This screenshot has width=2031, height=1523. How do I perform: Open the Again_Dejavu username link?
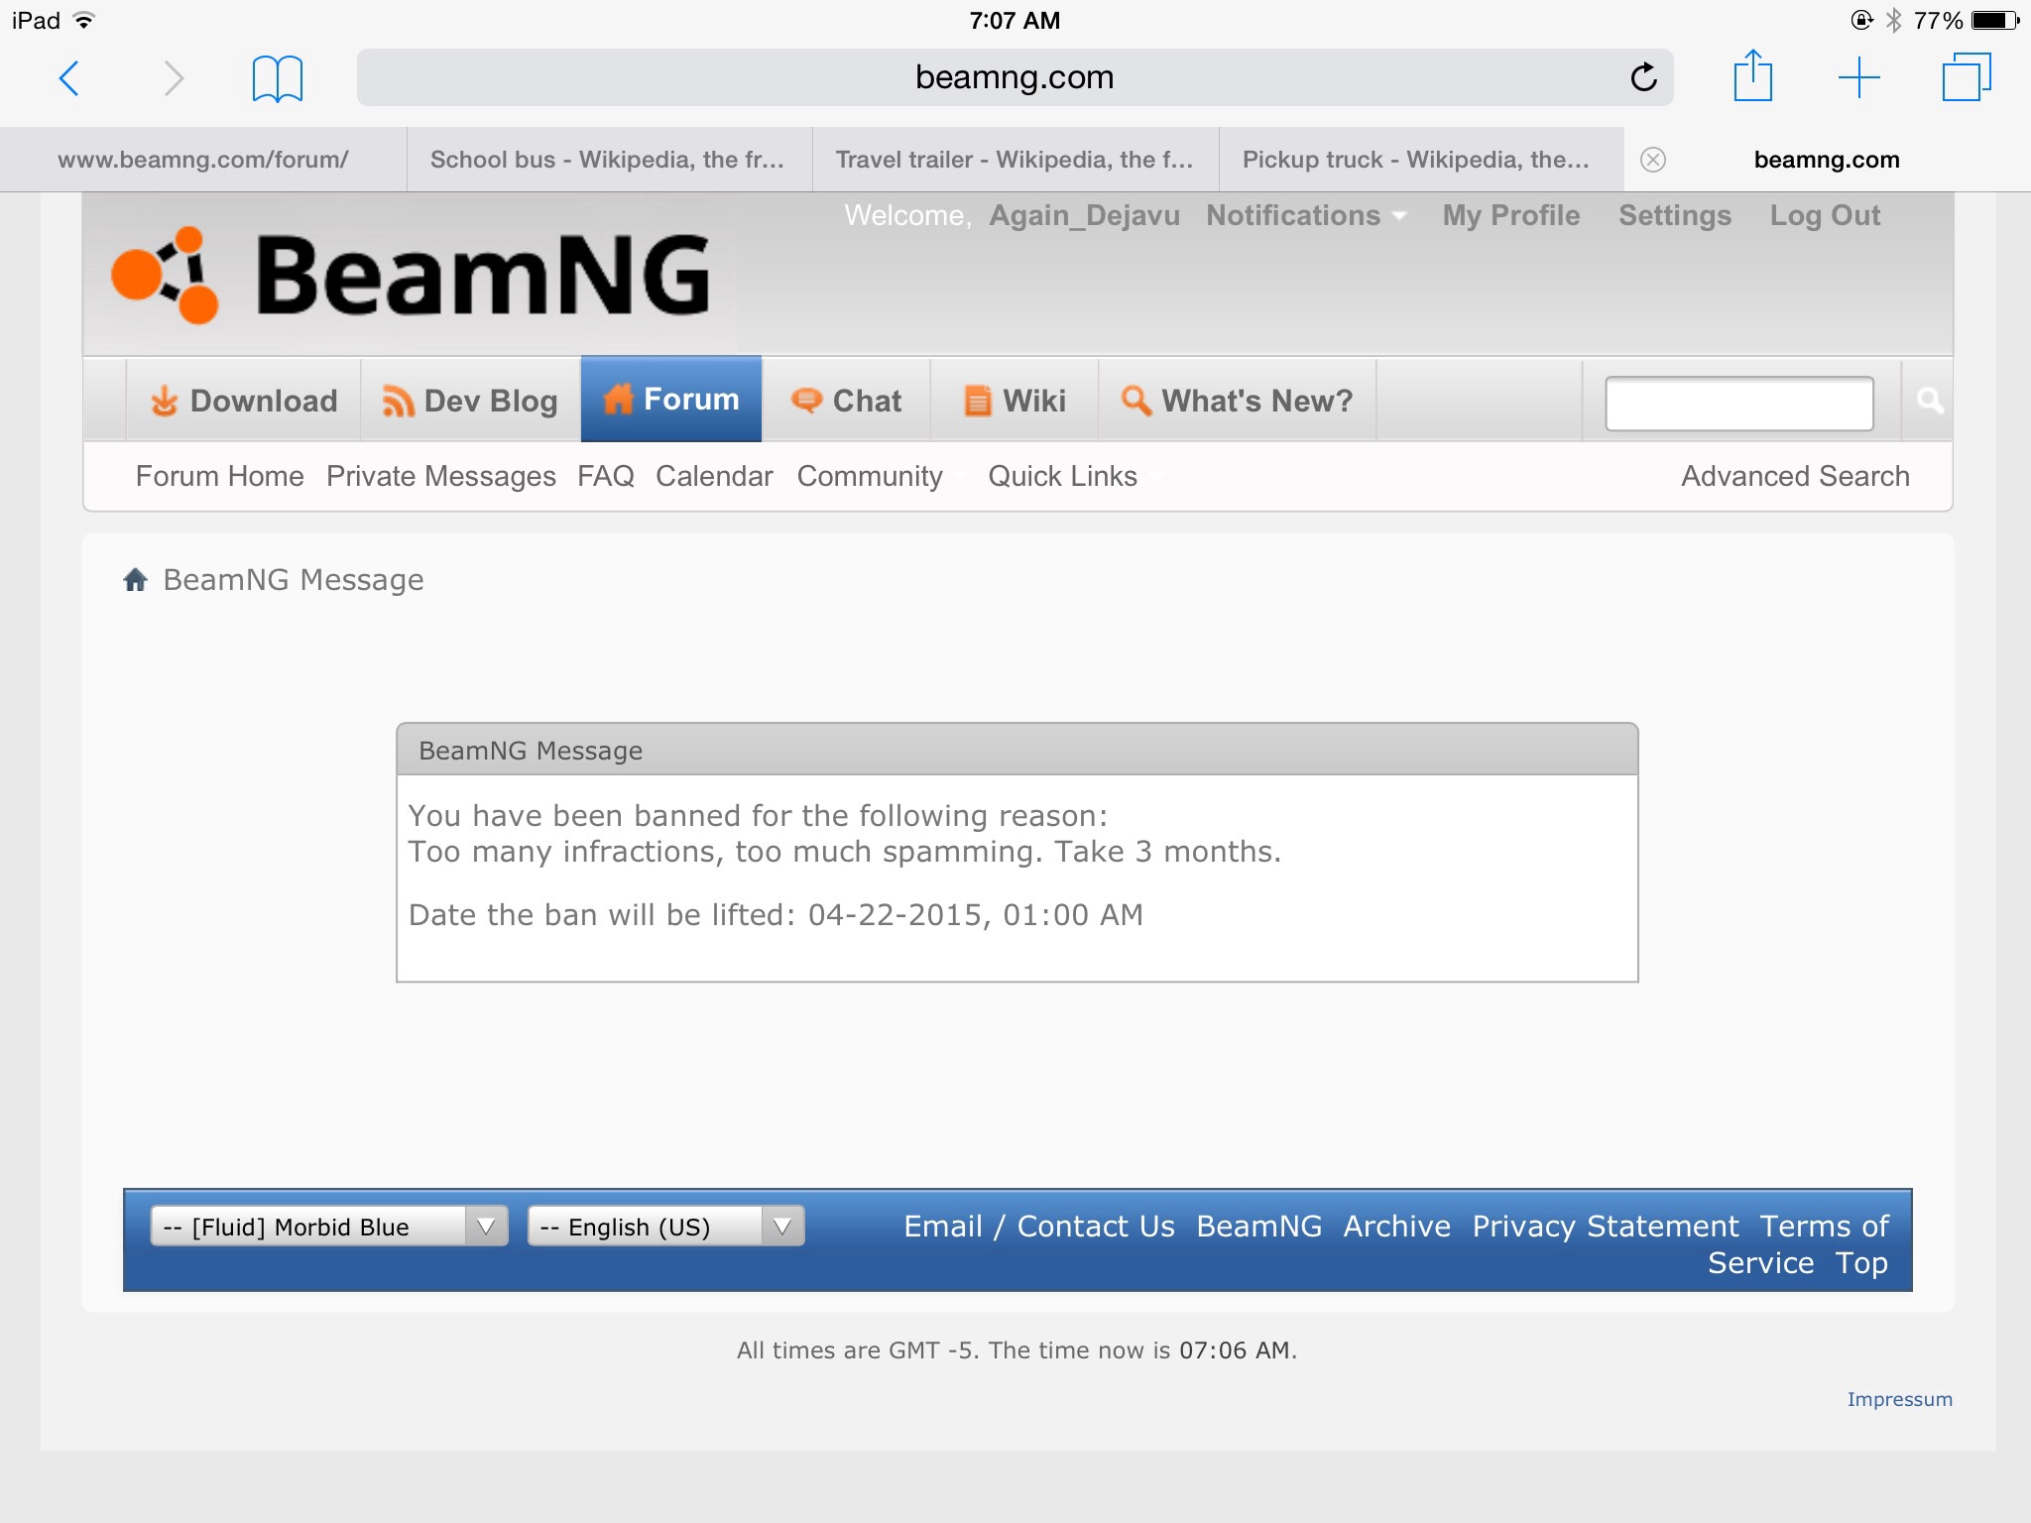click(1084, 215)
